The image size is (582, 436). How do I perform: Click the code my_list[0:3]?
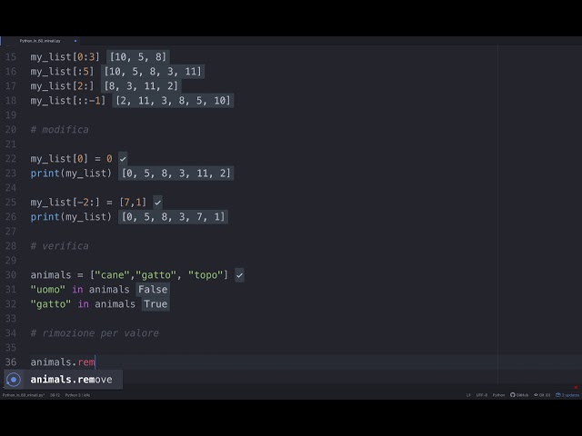click(65, 57)
